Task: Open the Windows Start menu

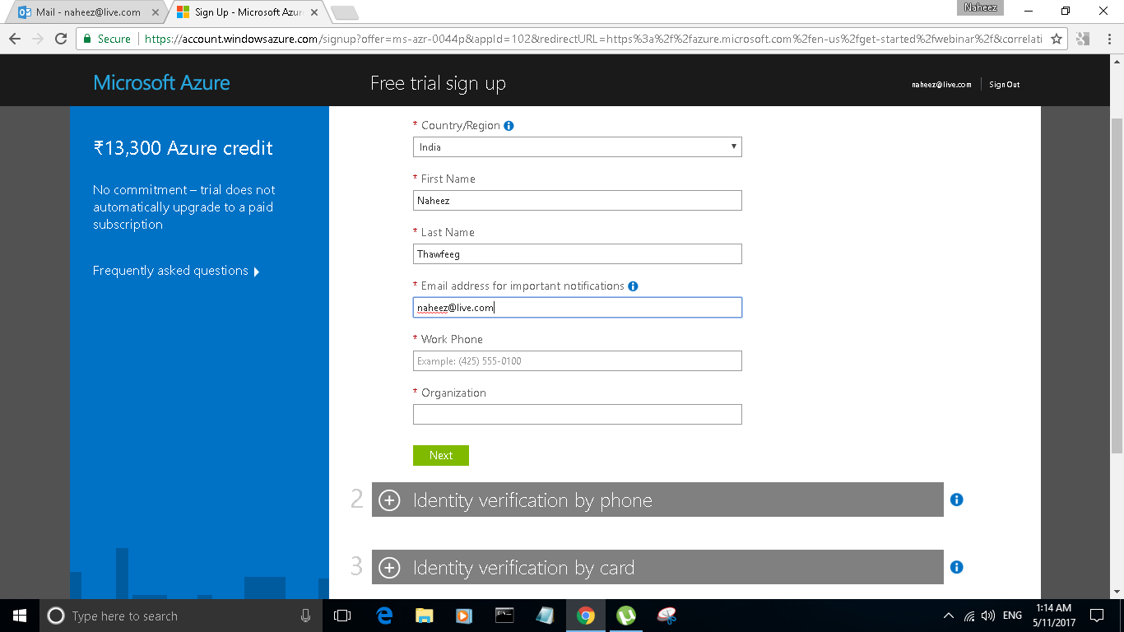Action: click(20, 616)
